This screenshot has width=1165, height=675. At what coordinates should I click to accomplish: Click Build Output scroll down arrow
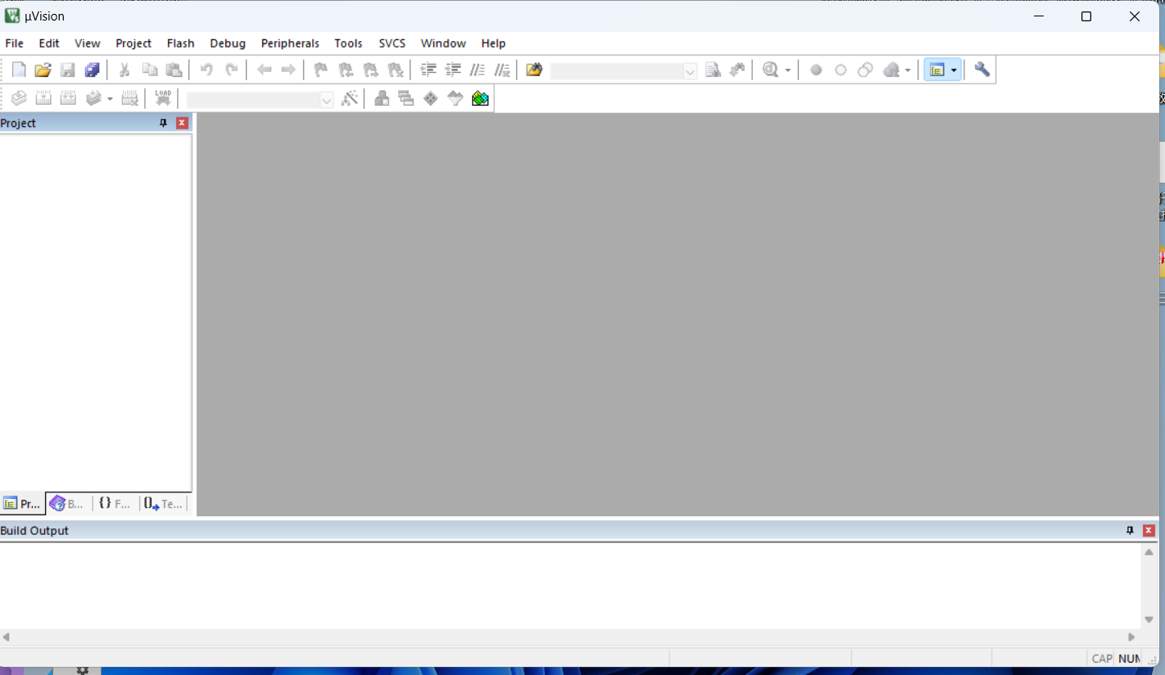click(1149, 620)
